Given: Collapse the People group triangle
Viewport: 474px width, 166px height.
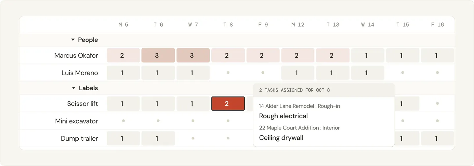Looking at the screenshot, I should click(x=73, y=40).
